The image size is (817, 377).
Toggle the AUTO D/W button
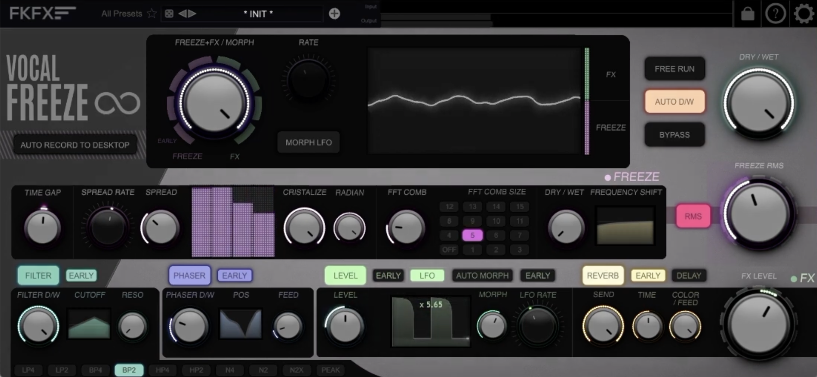click(675, 102)
